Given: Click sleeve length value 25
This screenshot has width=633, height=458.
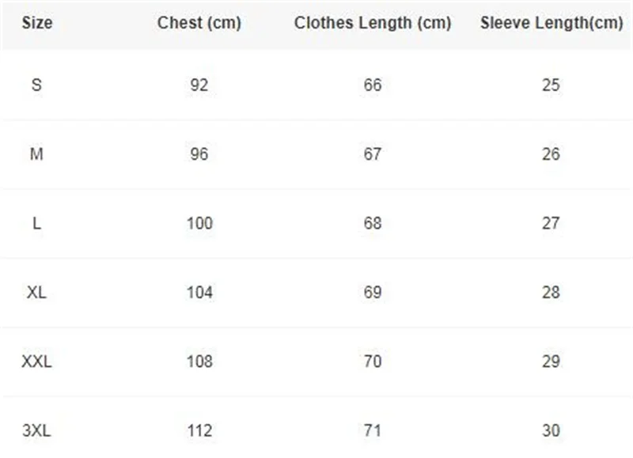Looking at the screenshot, I should [x=551, y=85].
